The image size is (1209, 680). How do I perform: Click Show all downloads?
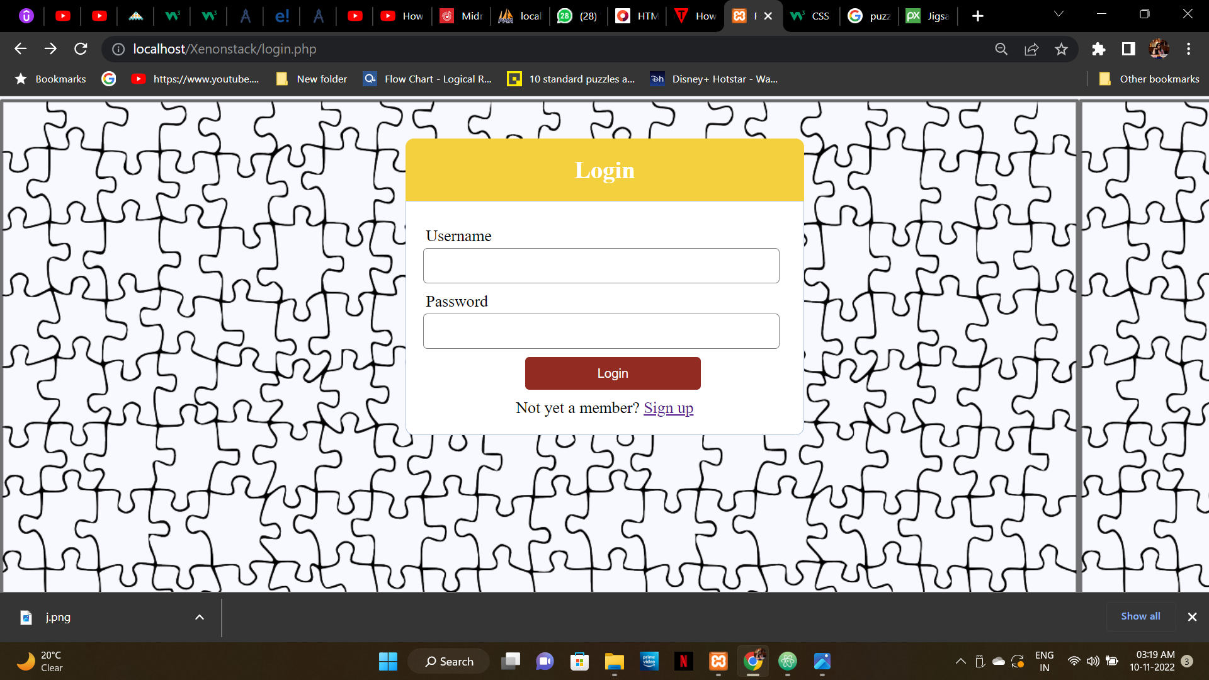(x=1140, y=616)
